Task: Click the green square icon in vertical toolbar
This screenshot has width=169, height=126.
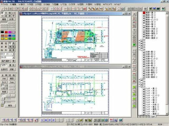Action: click(134, 45)
